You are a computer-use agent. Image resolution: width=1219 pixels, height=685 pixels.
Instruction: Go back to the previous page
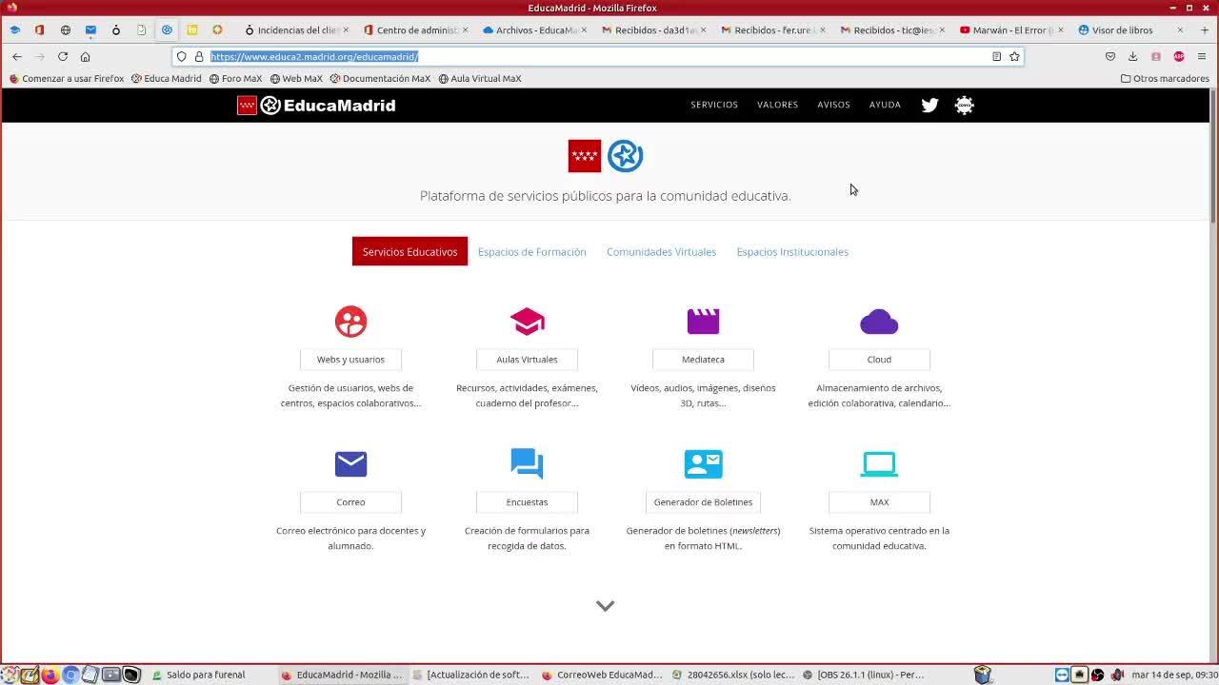(17, 56)
